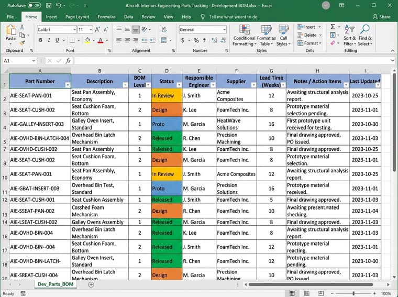Open the Description column filter dropdown
Viewport: 398px width, 297px height.
click(125, 85)
